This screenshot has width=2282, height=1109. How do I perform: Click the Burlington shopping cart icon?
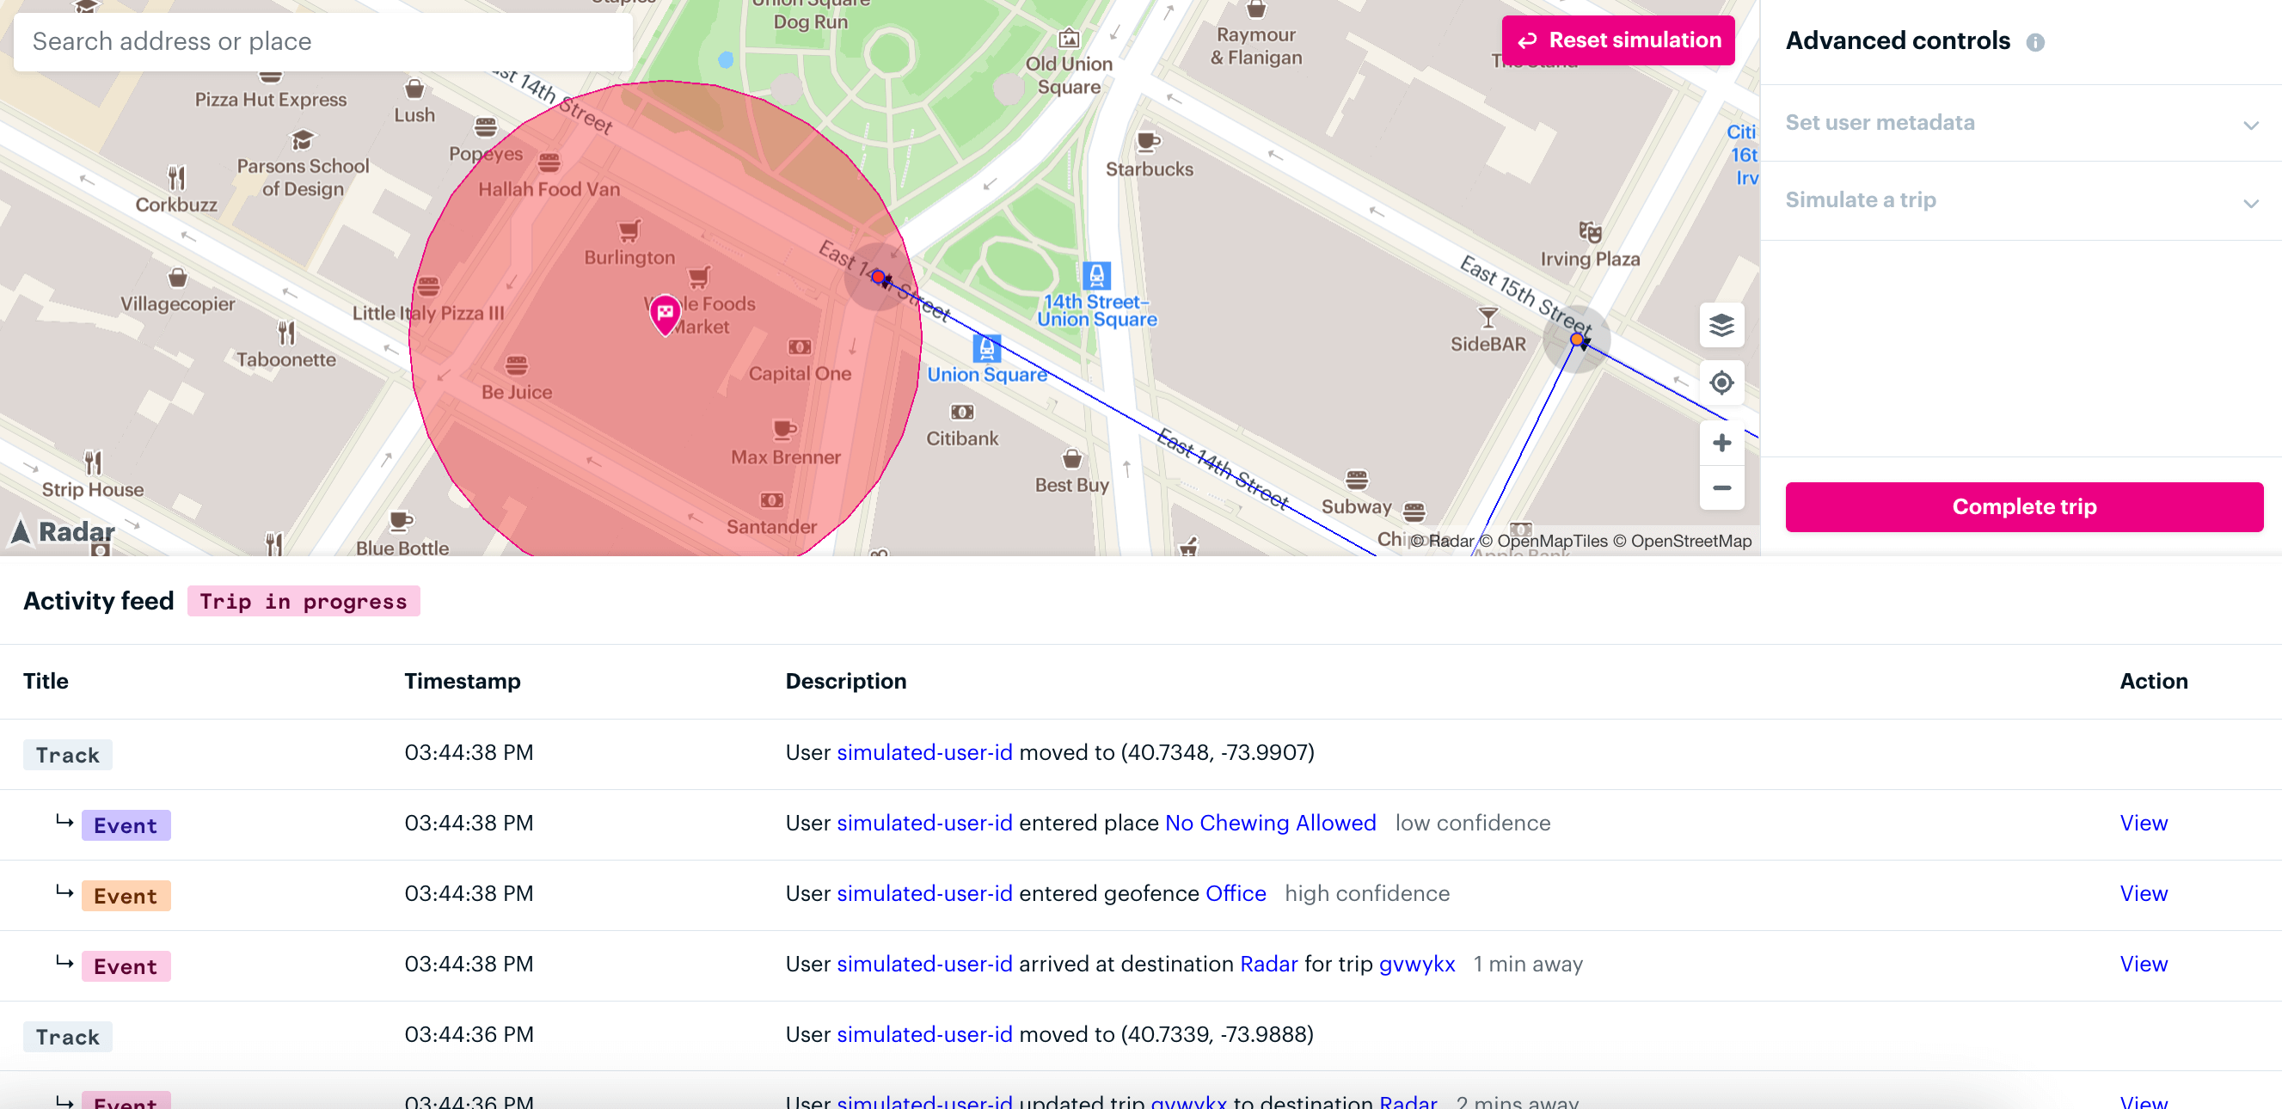[x=629, y=230]
